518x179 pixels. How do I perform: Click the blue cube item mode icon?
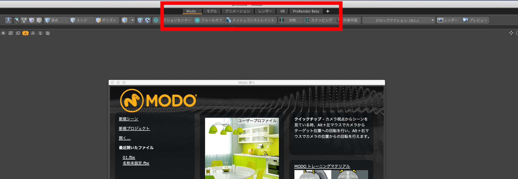(x=32, y=20)
